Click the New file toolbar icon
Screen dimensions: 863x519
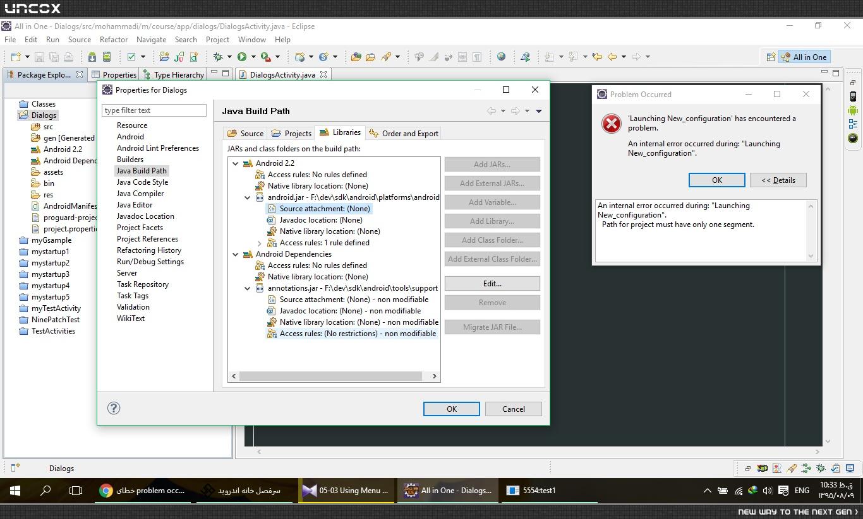click(x=15, y=57)
